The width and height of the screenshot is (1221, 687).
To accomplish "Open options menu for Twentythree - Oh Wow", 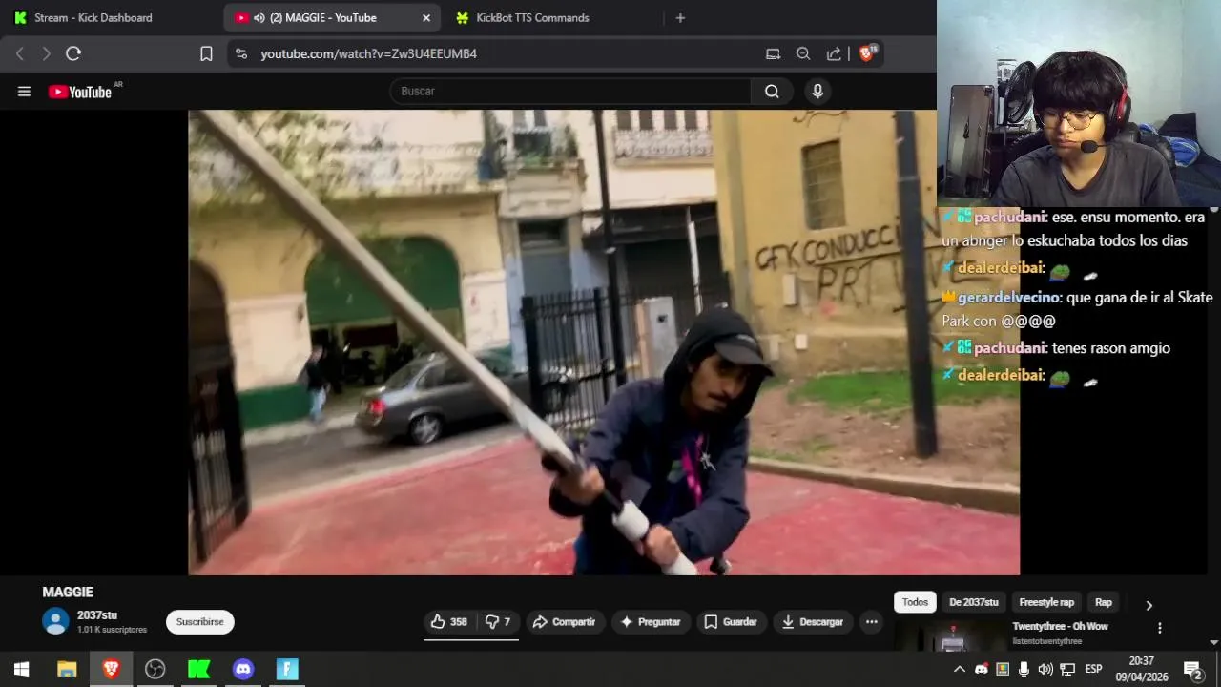I will 1160,628.
